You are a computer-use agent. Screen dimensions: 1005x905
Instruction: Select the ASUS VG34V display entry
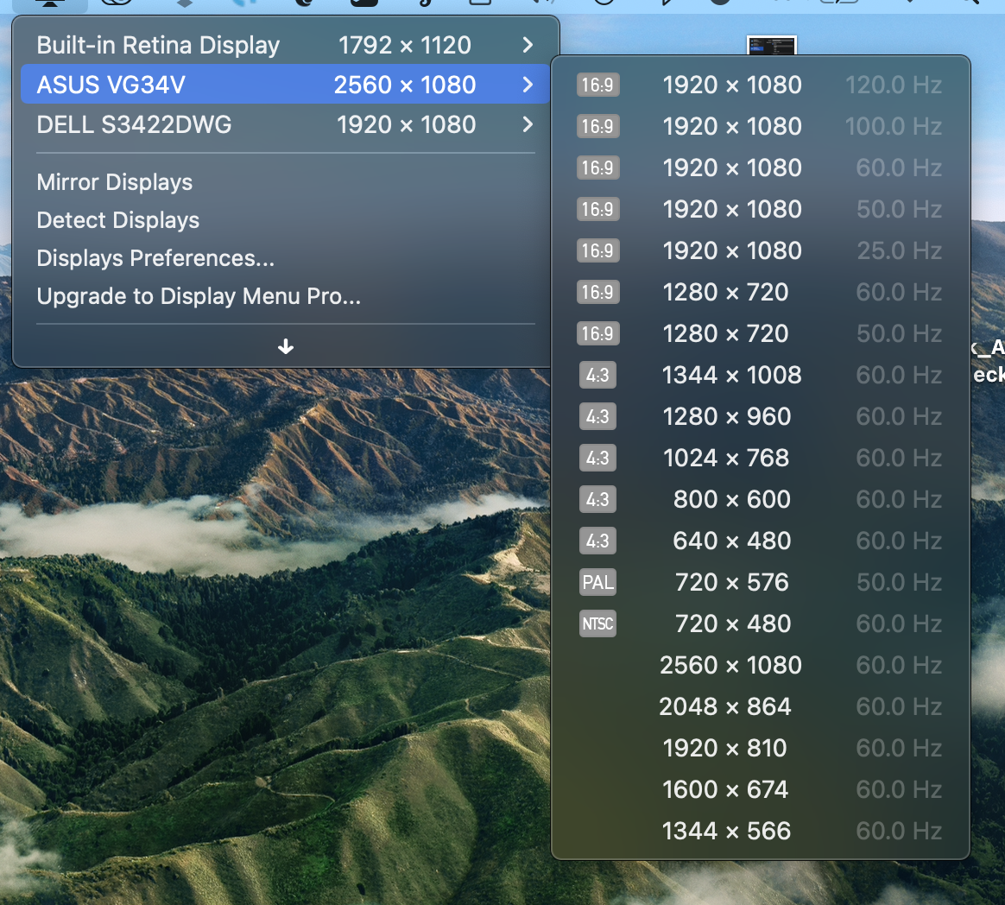point(285,85)
